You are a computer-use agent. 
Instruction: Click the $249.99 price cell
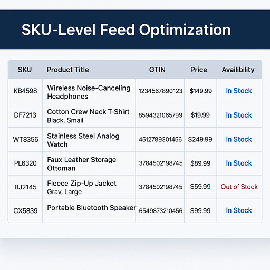pyautogui.click(x=200, y=139)
